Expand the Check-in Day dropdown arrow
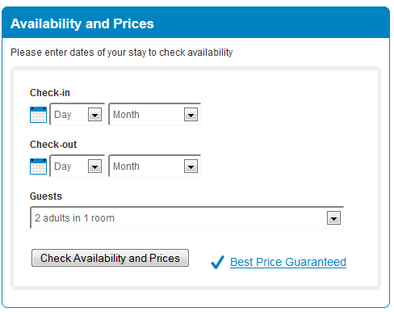Viewport: 394px width, 312px height. tap(94, 115)
